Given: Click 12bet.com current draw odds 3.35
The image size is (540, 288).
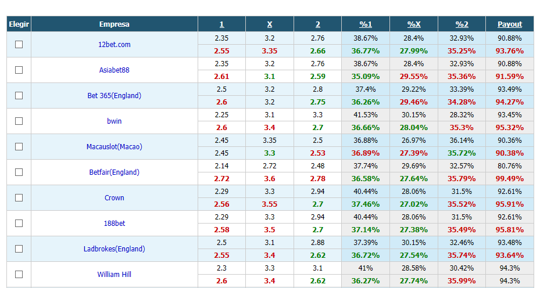Looking at the screenshot, I should [x=270, y=51].
